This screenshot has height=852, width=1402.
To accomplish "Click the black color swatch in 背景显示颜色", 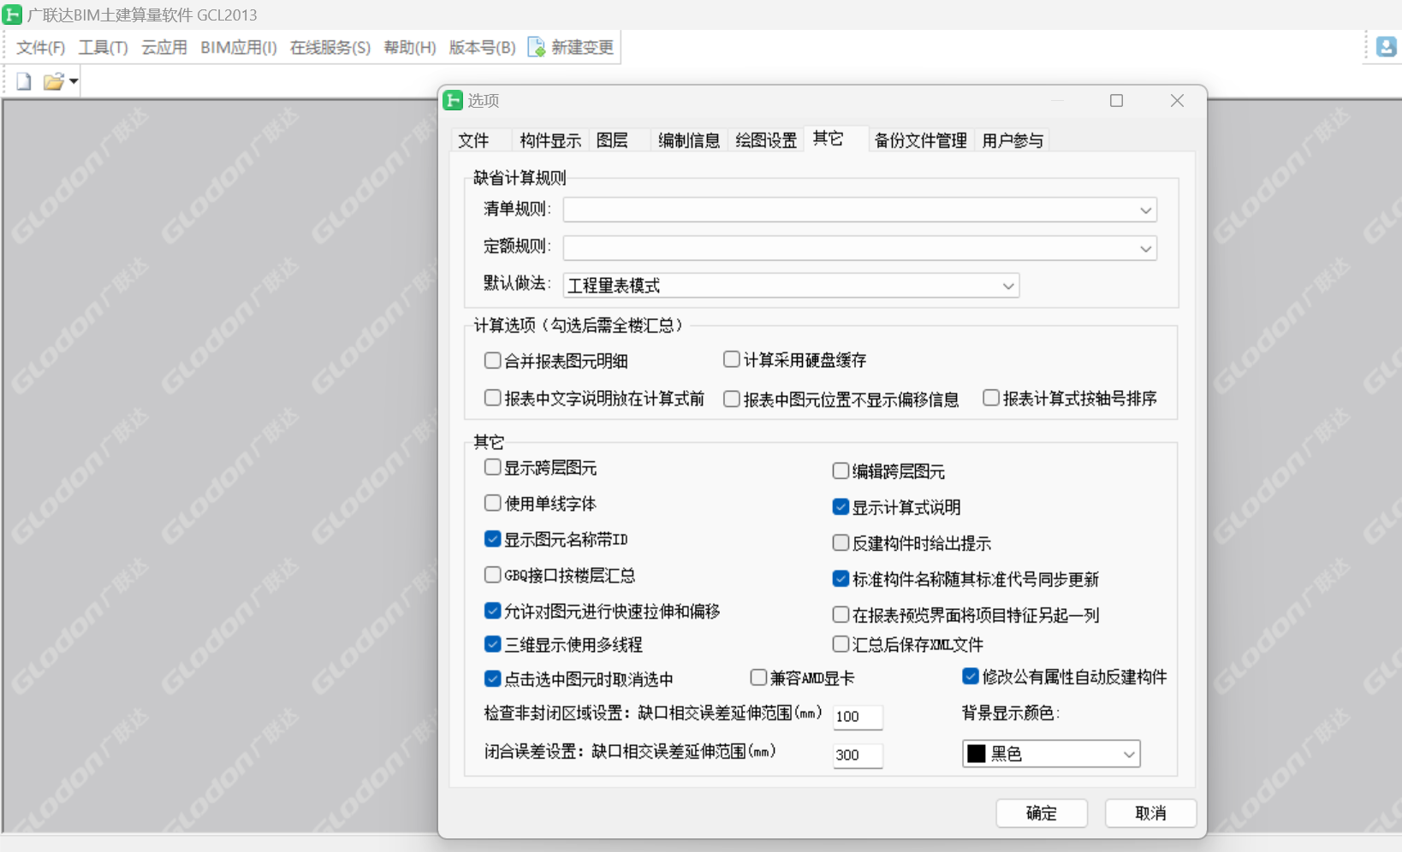I will coord(976,754).
